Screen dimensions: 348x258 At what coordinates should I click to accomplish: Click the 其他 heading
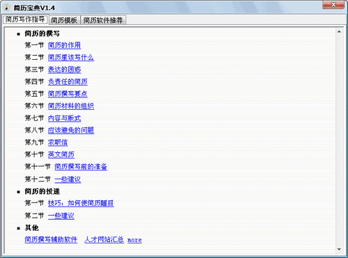(31, 228)
